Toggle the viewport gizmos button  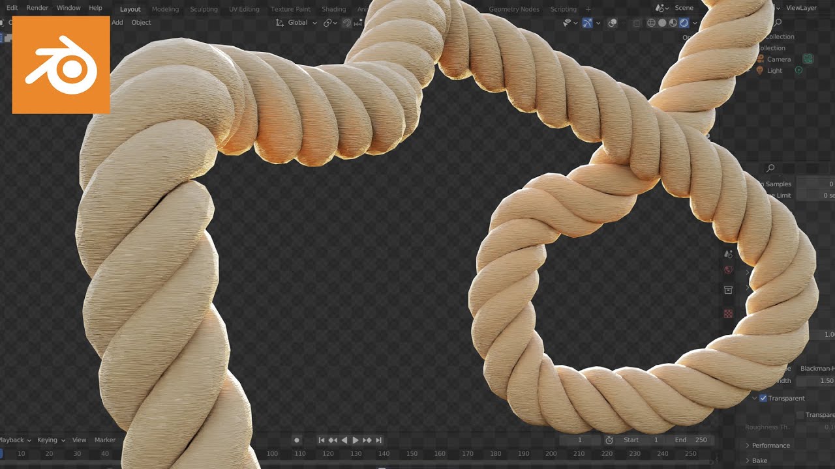(587, 23)
